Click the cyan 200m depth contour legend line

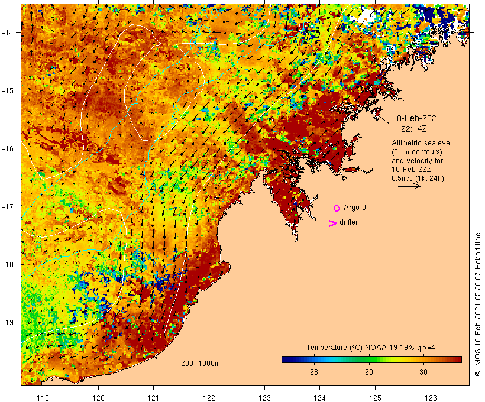tap(191, 369)
